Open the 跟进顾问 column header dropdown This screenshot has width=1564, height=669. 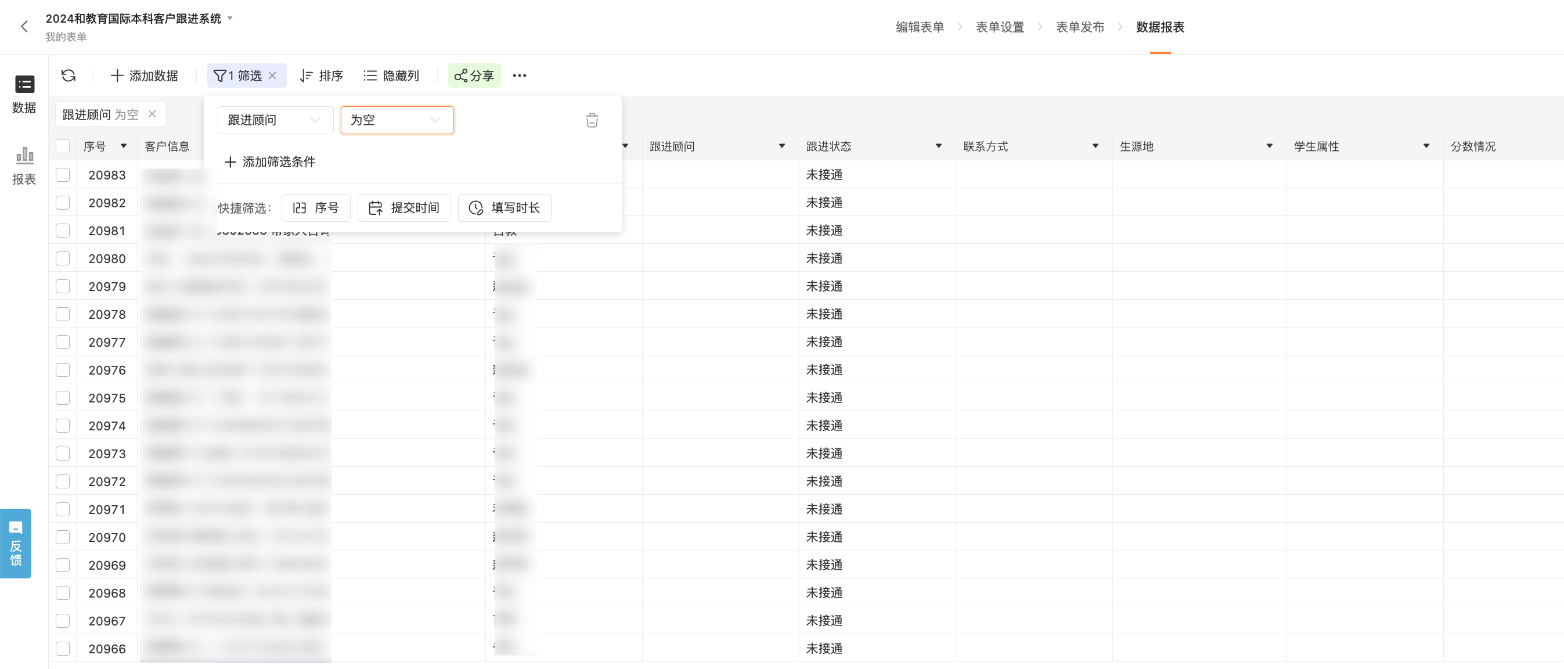(782, 146)
